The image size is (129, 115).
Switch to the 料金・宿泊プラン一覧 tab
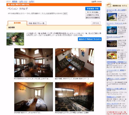[37, 23]
